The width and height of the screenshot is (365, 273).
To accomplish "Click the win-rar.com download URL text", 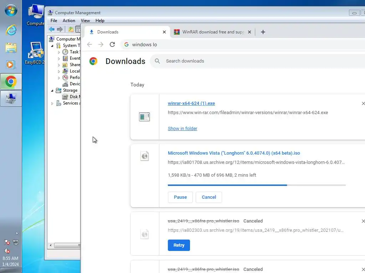I will coord(248,113).
